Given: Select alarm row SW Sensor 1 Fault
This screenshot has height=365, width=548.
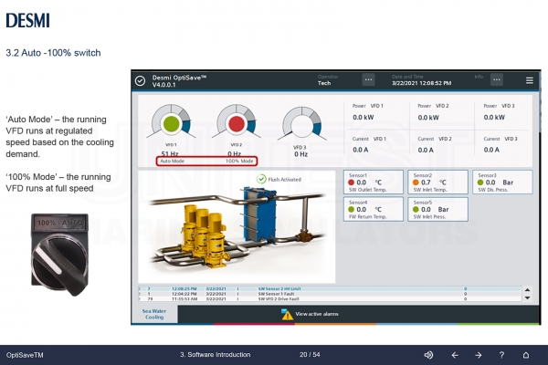Looking at the screenshot, I should [330, 294].
